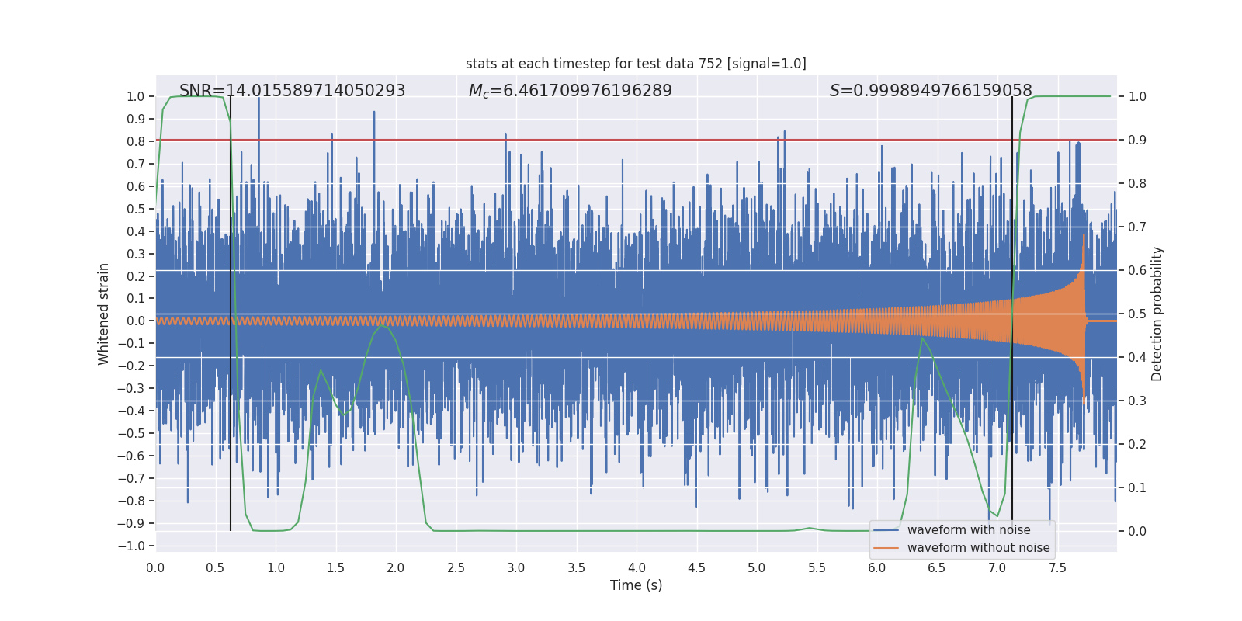Image resolution: width=1242 pixels, height=621 pixels.
Task: Click the black vertical marker near 7.1 seconds
Action: 1012,314
